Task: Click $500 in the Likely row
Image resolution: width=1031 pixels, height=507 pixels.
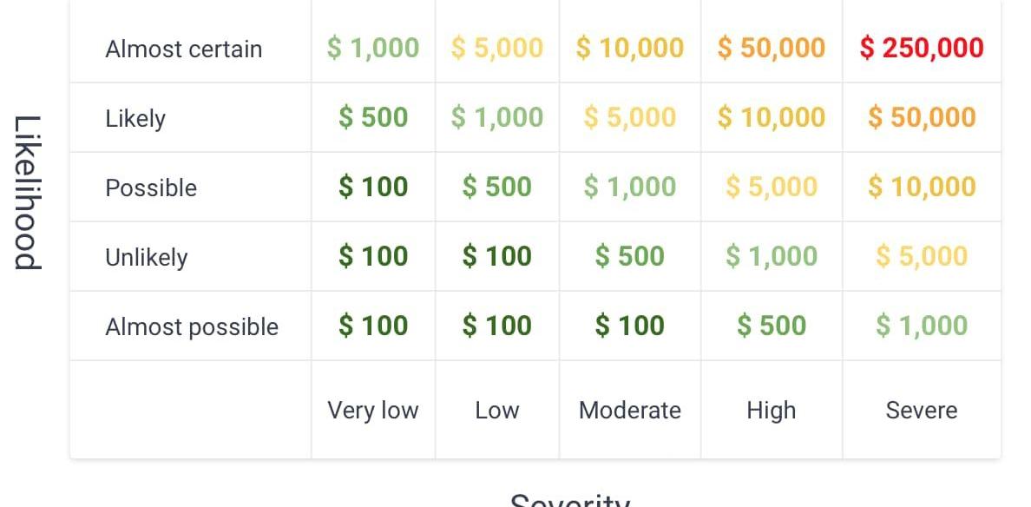Action: coord(372,117)
